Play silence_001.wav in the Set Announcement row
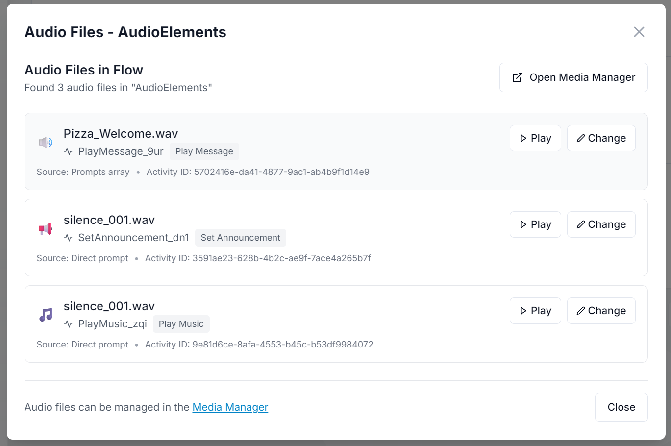 pyautogui.click(x=535, y=224)
